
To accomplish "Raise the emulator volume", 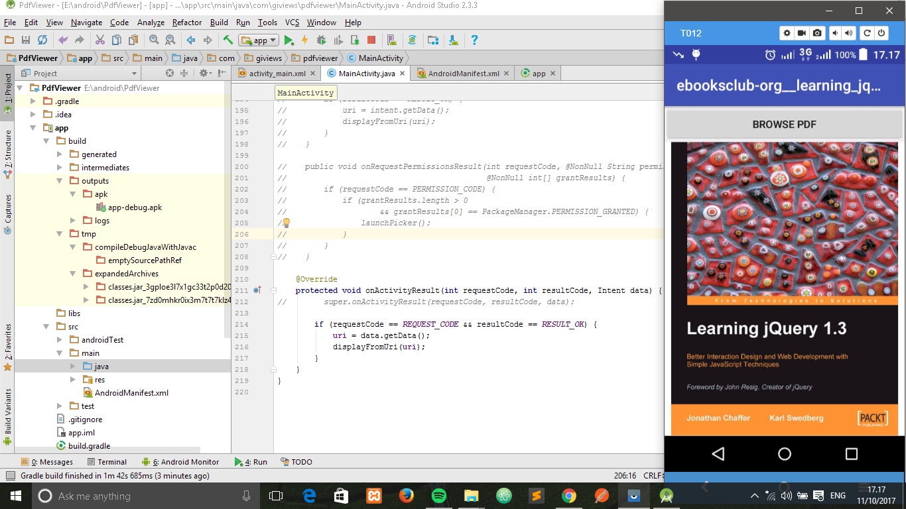I will (849, 33).
